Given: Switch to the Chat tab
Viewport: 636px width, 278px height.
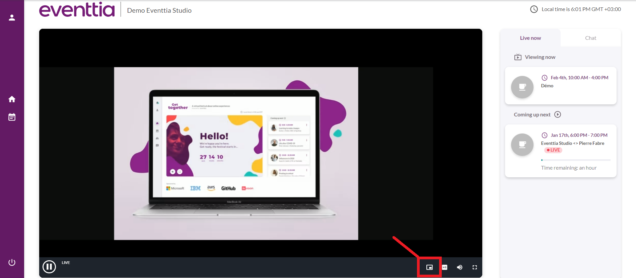Looking at the screenshot, I should point(590,38).
